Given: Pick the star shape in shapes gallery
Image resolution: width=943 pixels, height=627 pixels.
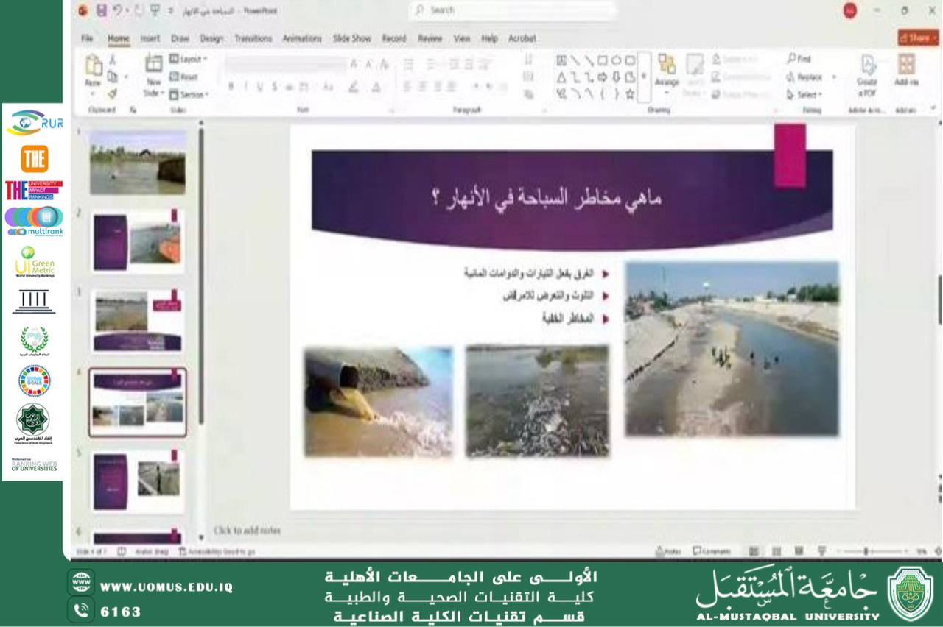Looking at the screenshot, I should pyautogui.click(x=630, y=93).
